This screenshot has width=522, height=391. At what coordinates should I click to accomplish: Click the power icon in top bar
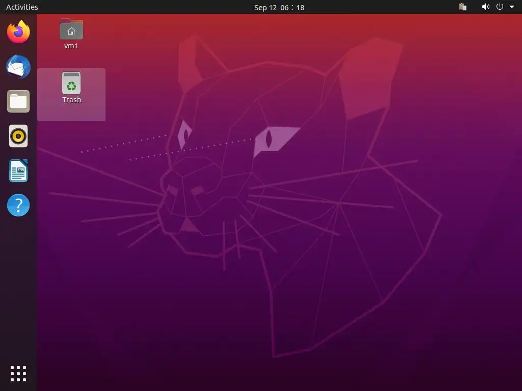500,7
